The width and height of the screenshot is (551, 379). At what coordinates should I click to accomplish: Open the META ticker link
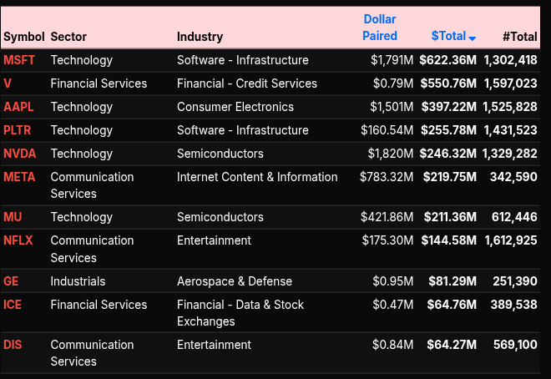pos(19,177)
